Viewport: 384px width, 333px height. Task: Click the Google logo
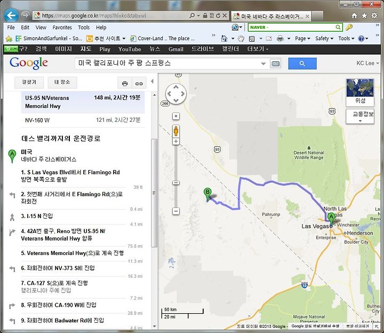pos(29,63)
